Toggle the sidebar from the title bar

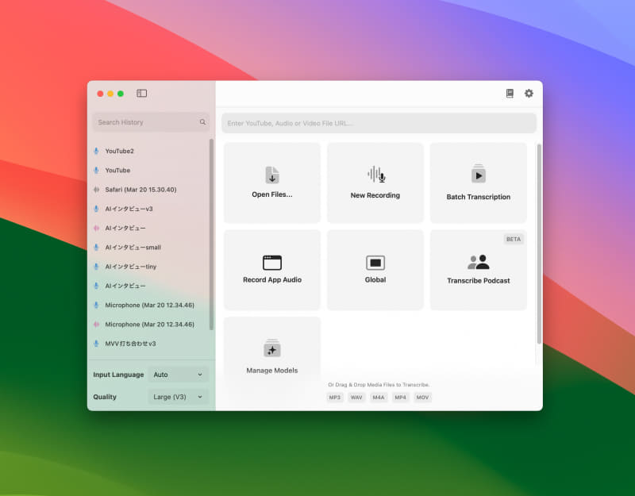tap(140, 93)
